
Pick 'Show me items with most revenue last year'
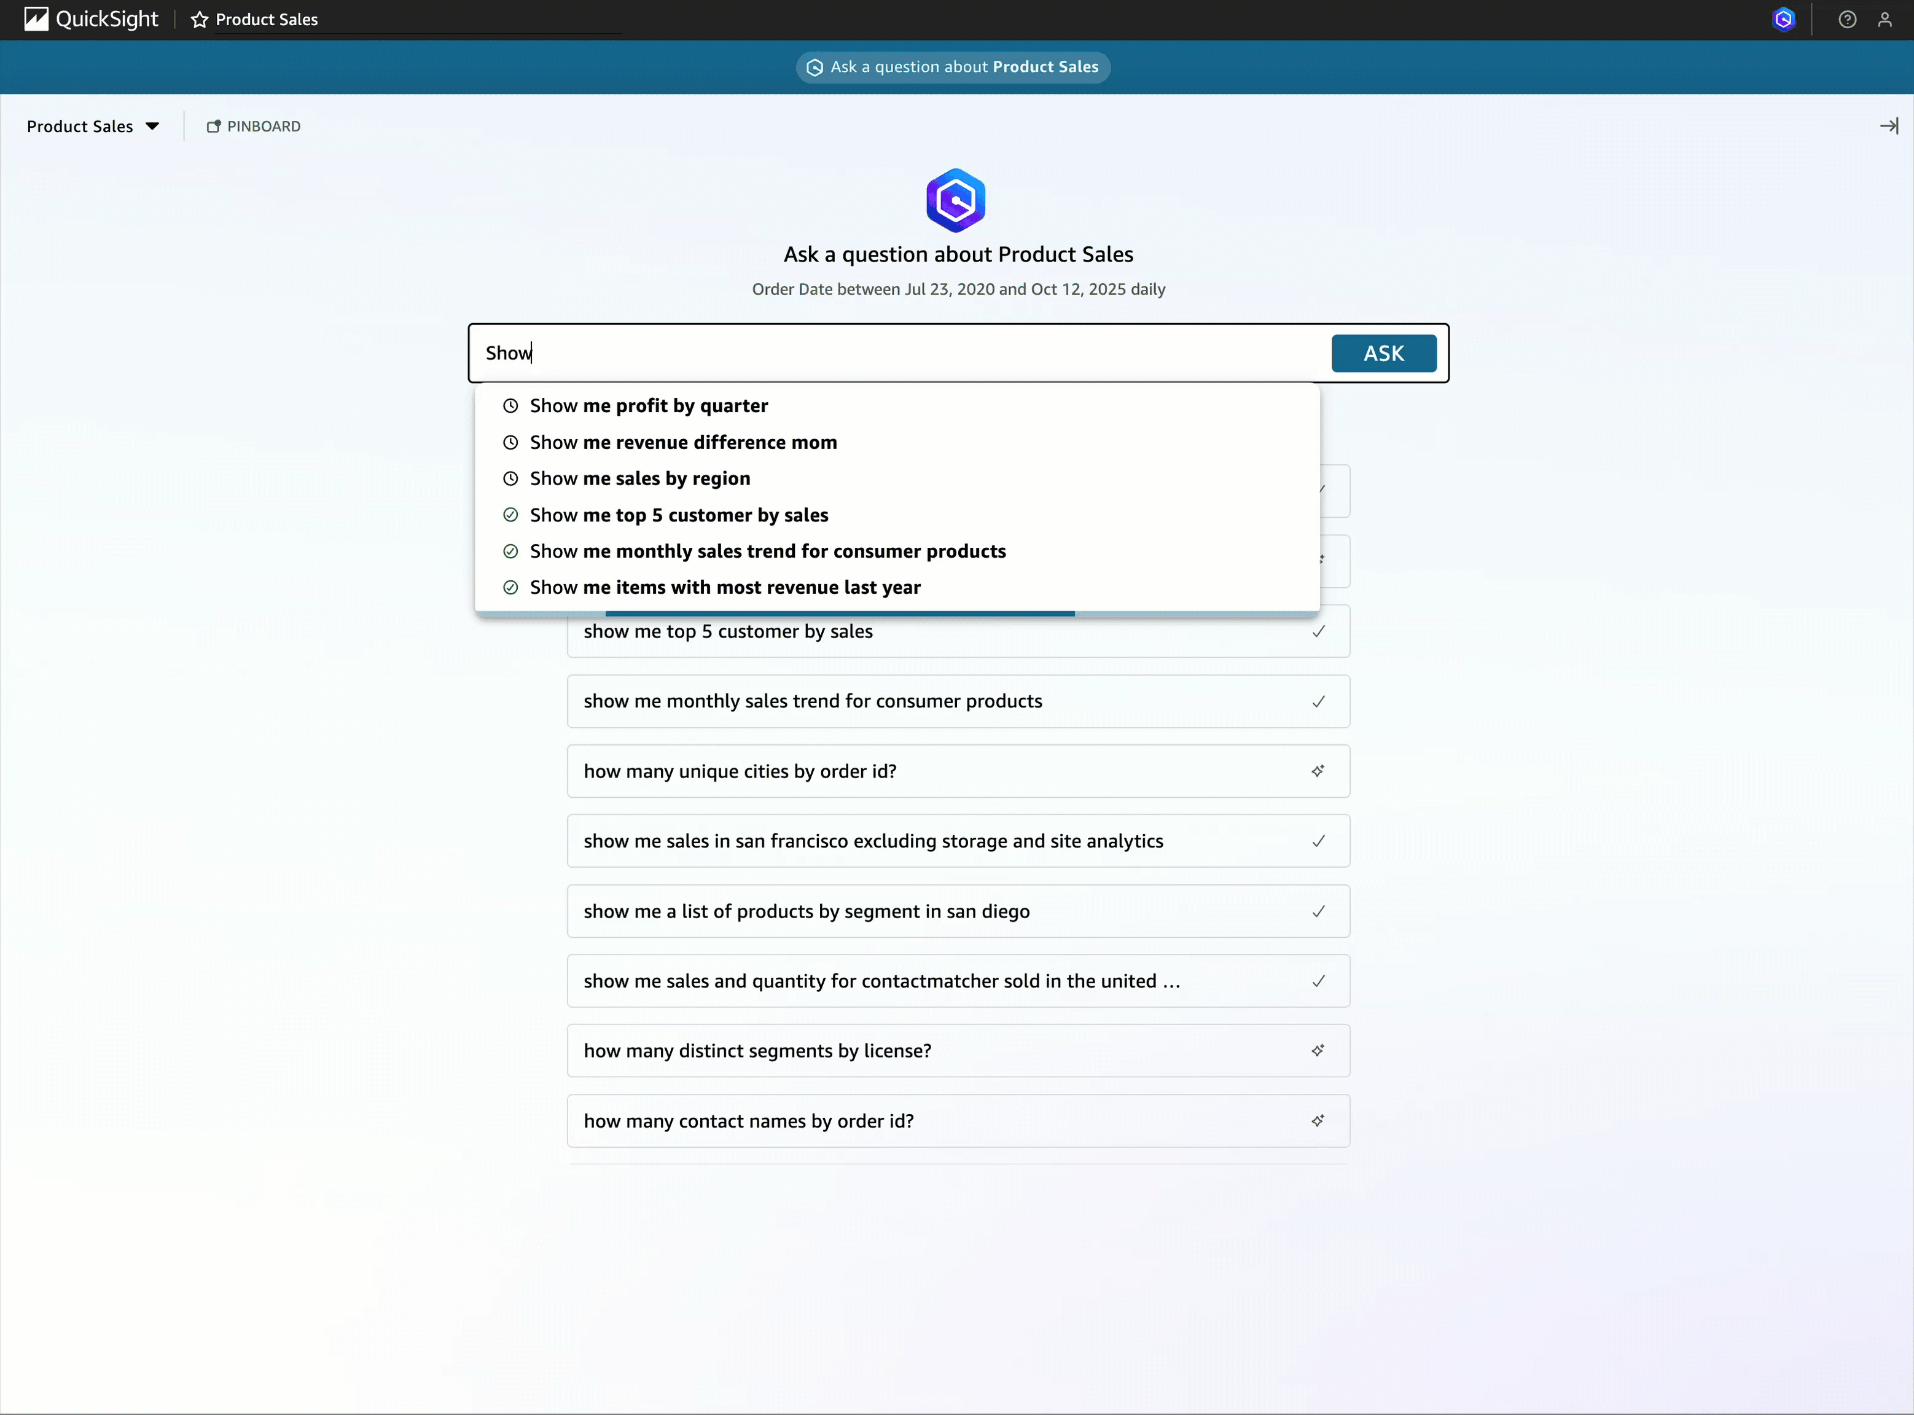725,588
